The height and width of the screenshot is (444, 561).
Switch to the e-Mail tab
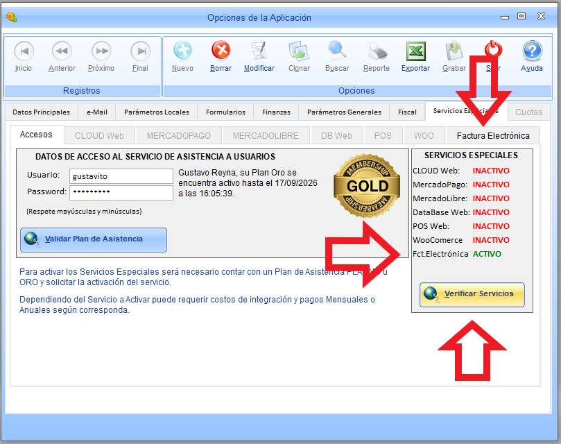96,112
